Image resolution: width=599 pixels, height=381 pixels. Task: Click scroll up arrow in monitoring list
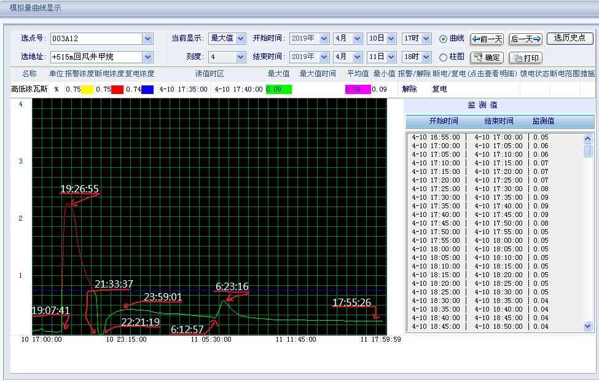click(587, 138)
